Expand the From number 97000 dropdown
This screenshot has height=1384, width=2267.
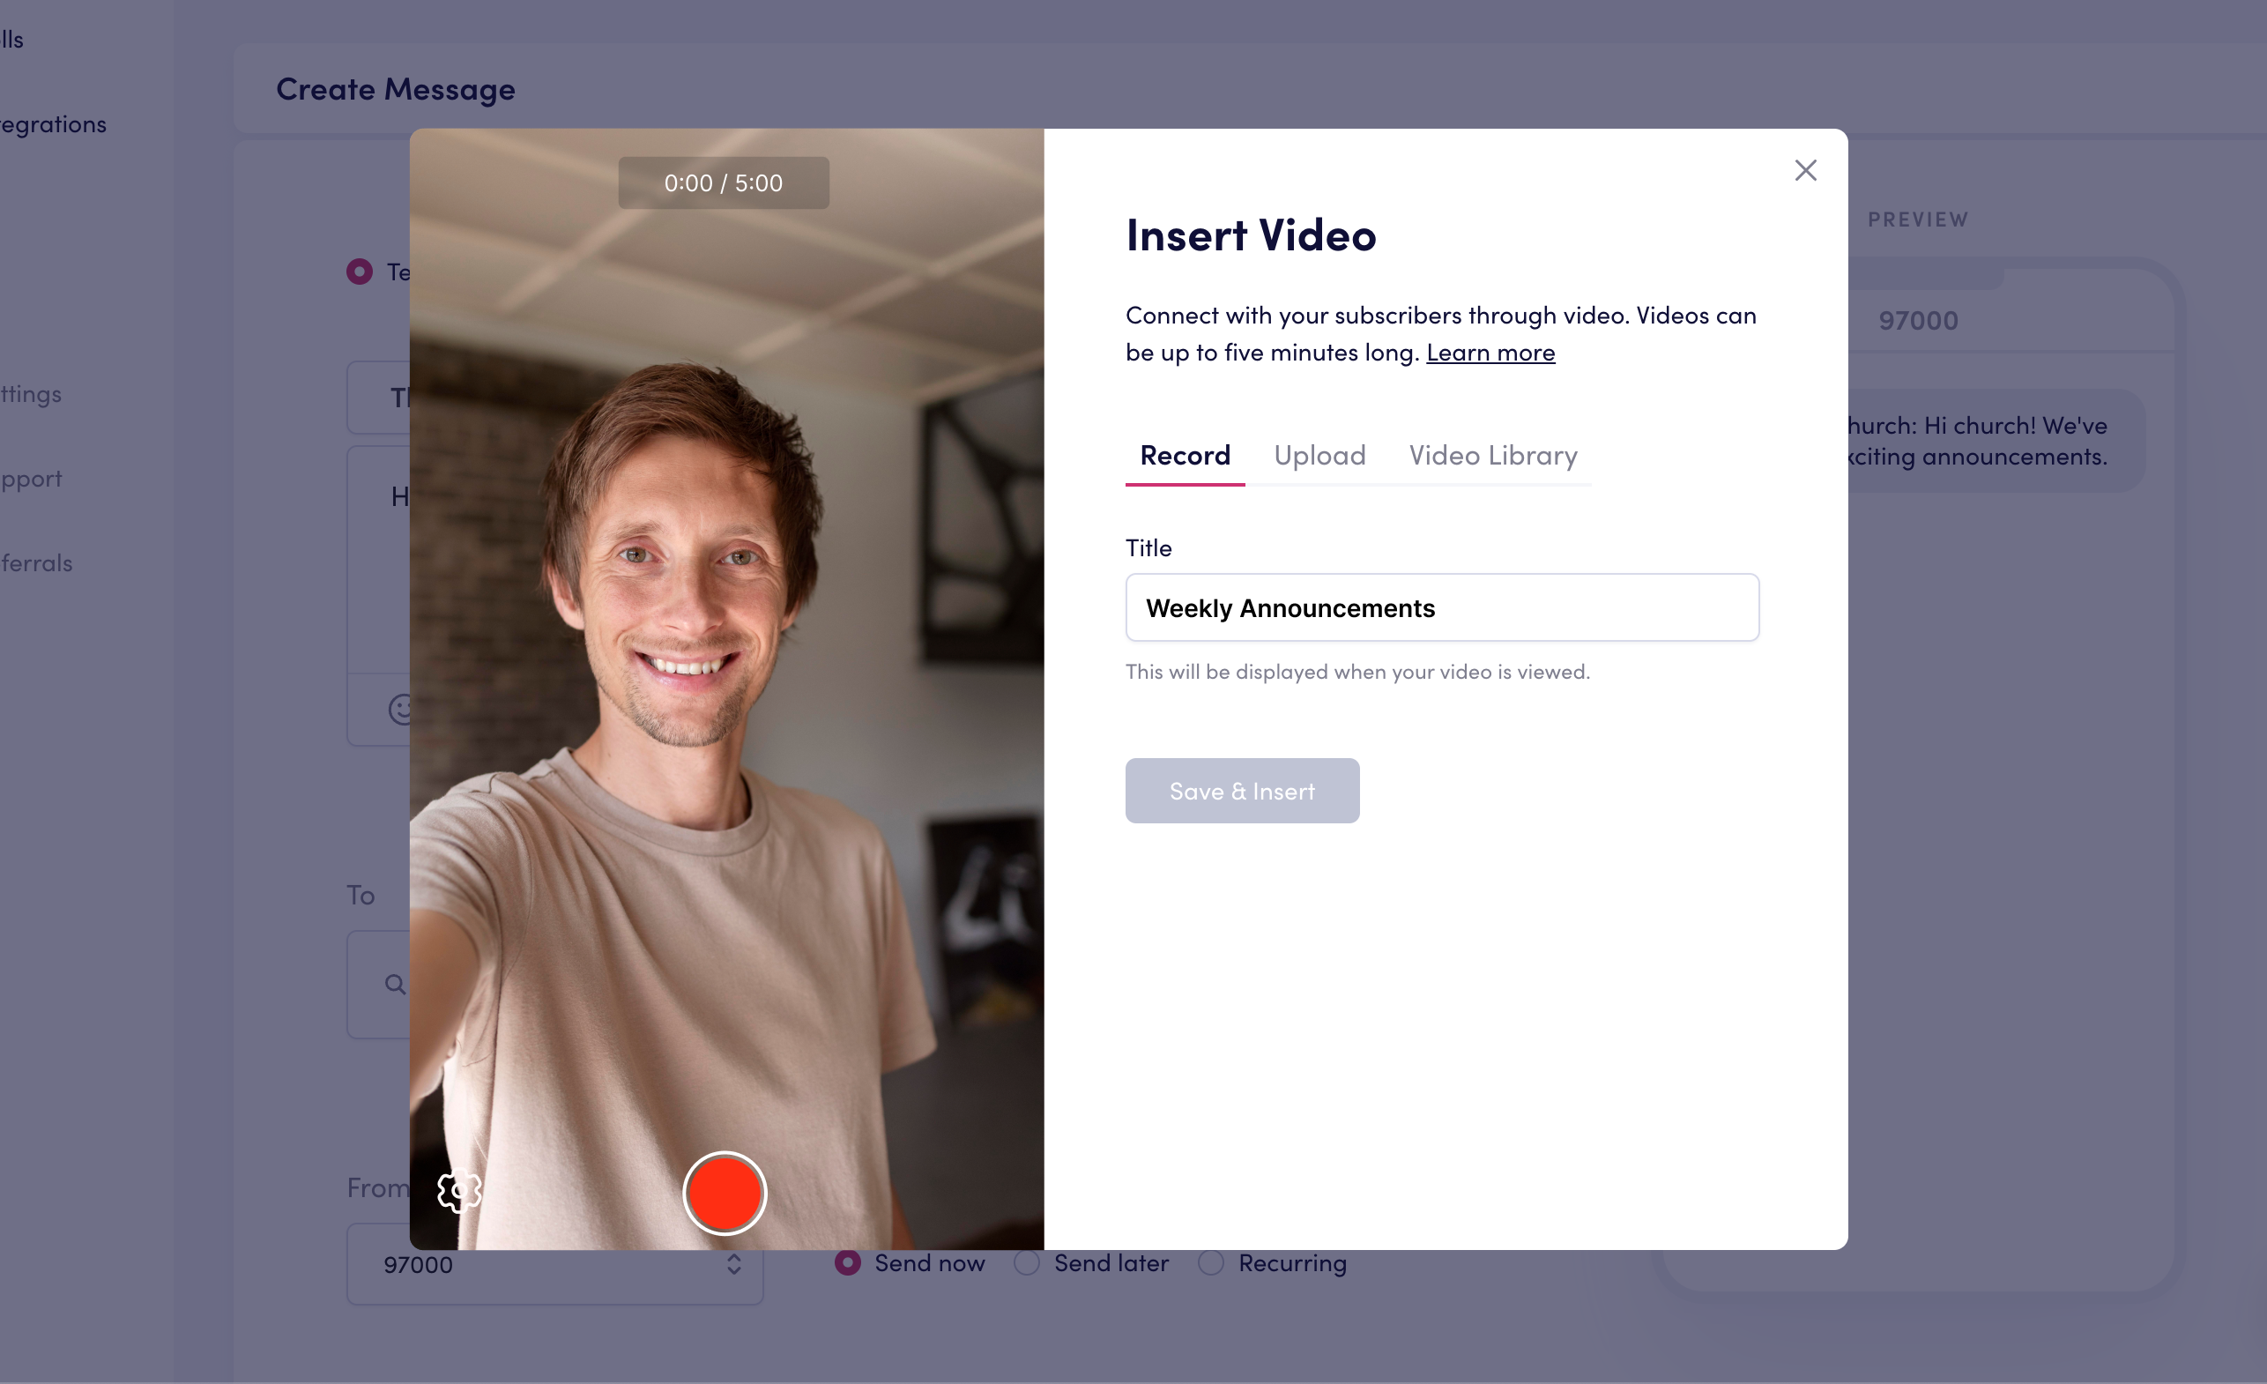tap(552, 1264)
